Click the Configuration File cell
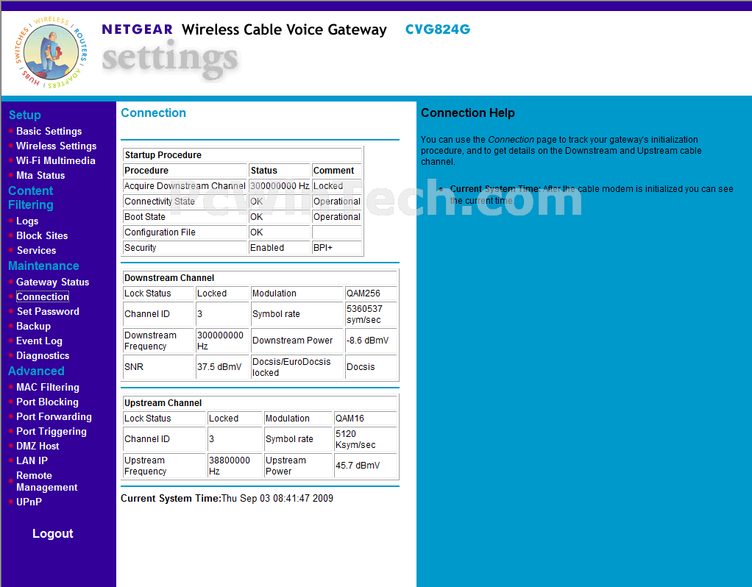 185,232
